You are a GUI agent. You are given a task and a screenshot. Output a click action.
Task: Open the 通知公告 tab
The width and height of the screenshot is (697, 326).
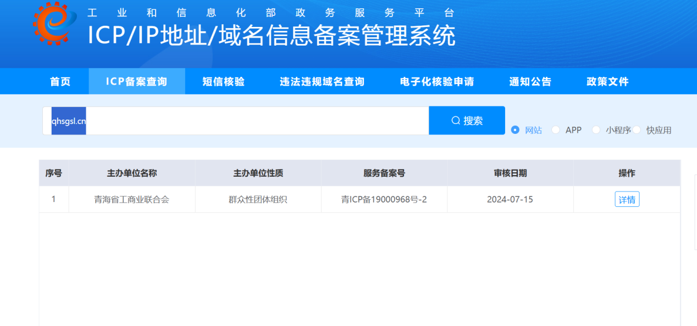pos(530,82)
